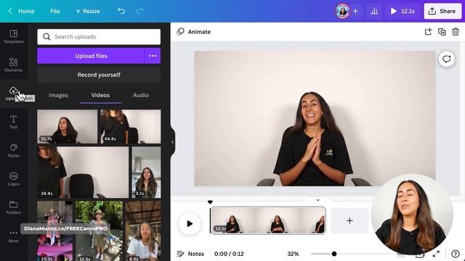465x261 pixels.
Task: Click the Record yourself button
Action: click(99, 75)
